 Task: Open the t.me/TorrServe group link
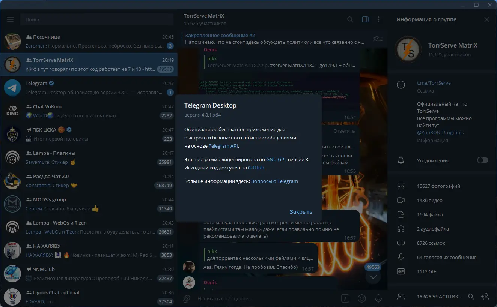[x=434, y=83]
